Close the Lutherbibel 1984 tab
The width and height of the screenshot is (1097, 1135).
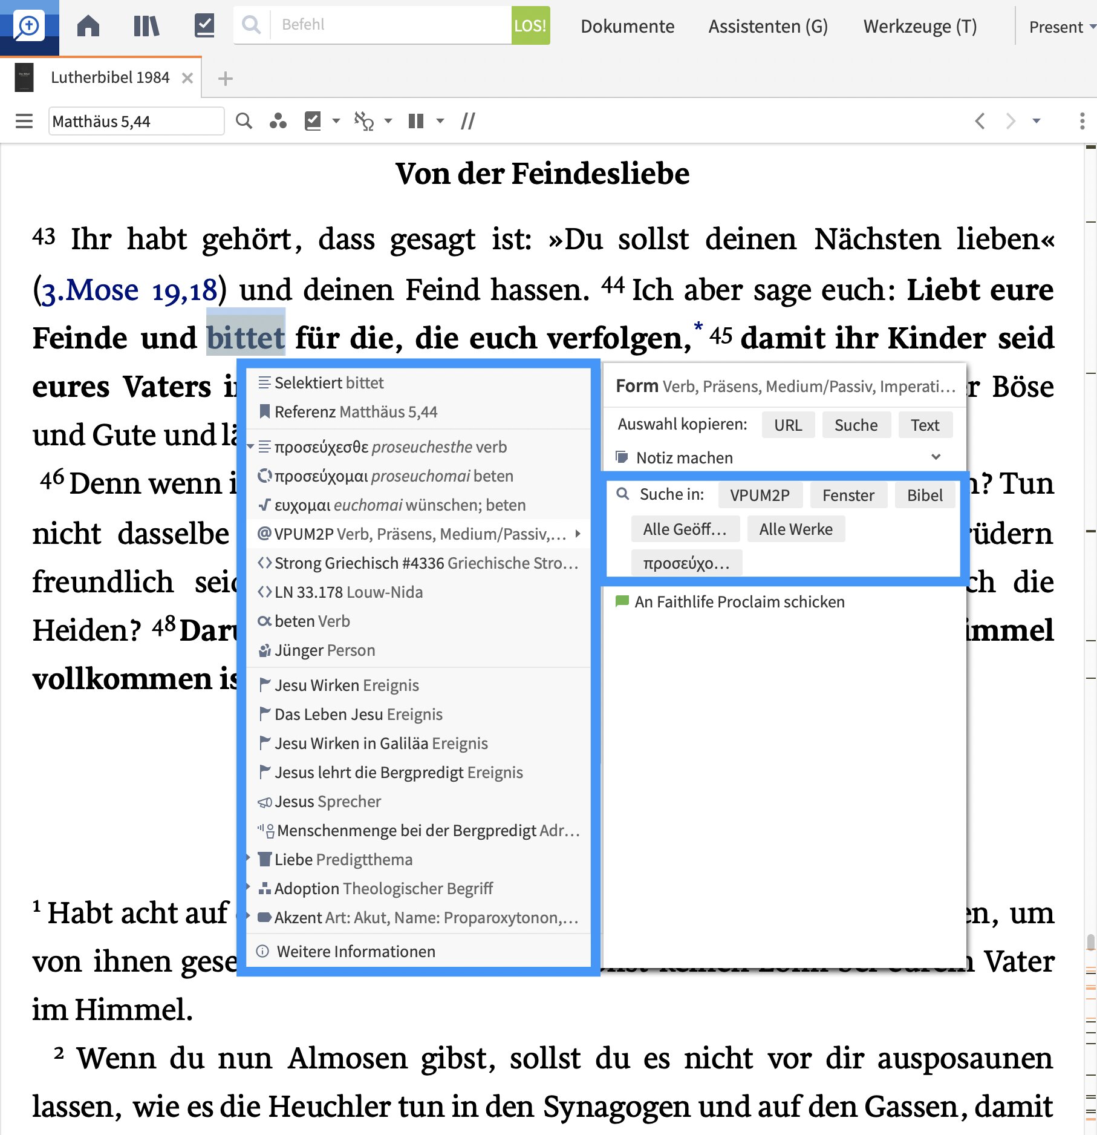(187, 78)
